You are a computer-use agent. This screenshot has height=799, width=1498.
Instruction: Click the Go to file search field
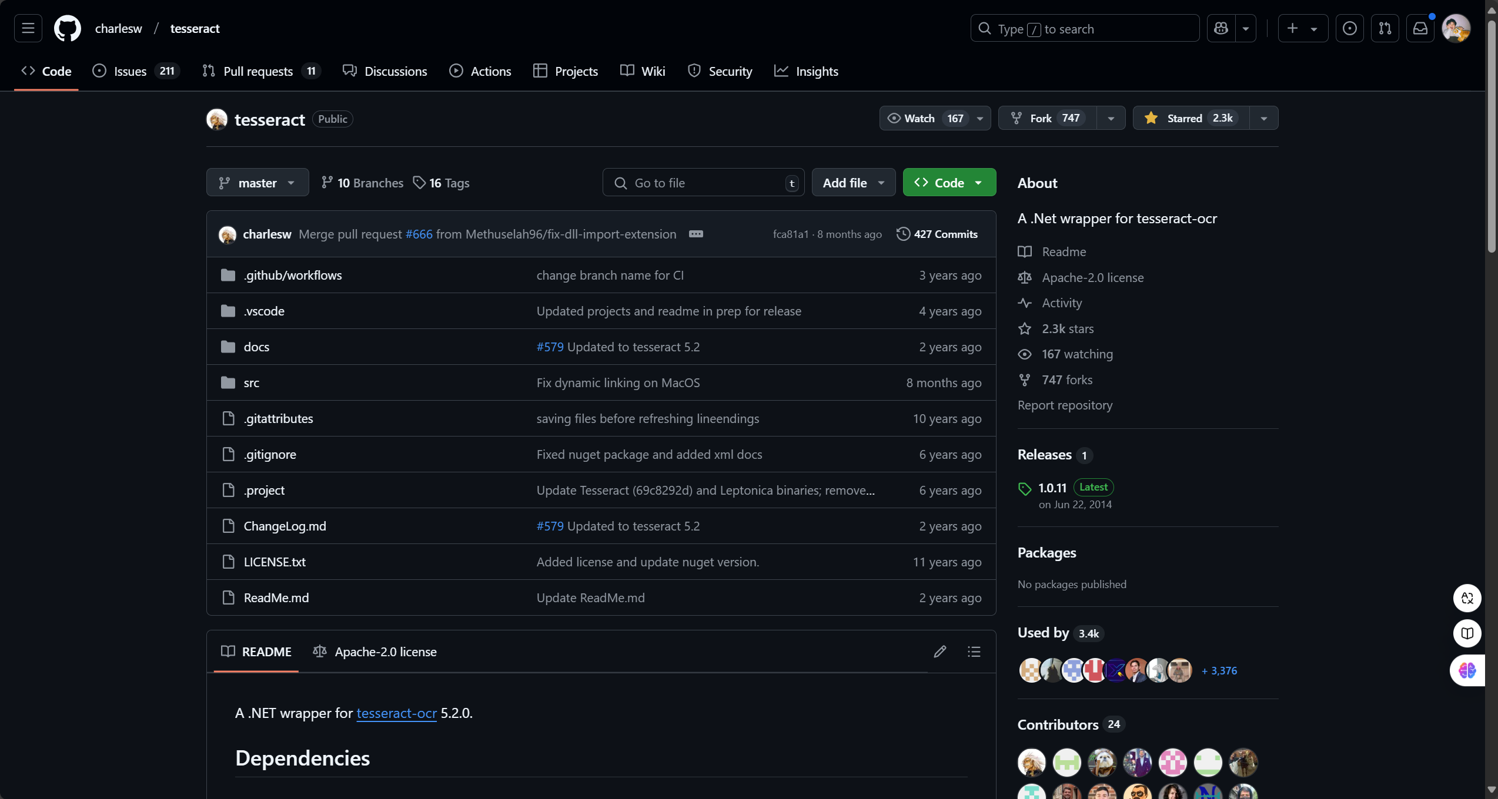703,183
